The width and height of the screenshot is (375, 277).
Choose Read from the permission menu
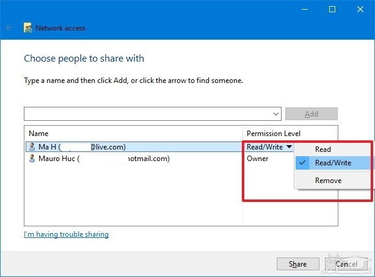(323, 149)
